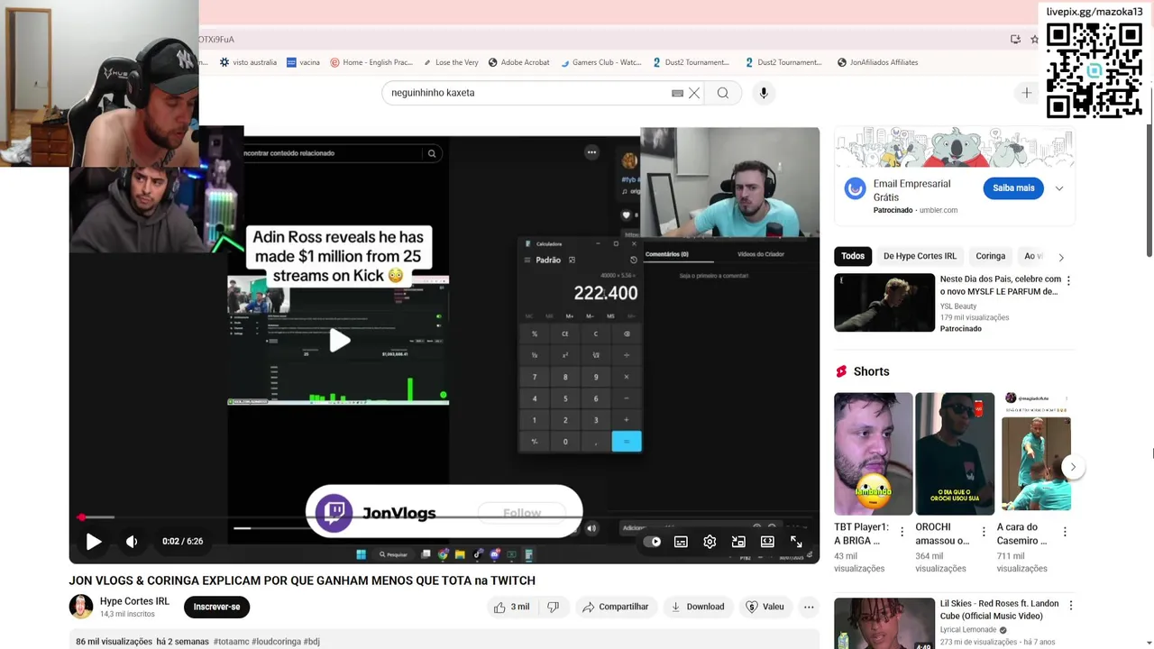The width and height of the screenshot is (1154, 649).
Task: Select the Coringa filter chip
Action: (990, 256)
